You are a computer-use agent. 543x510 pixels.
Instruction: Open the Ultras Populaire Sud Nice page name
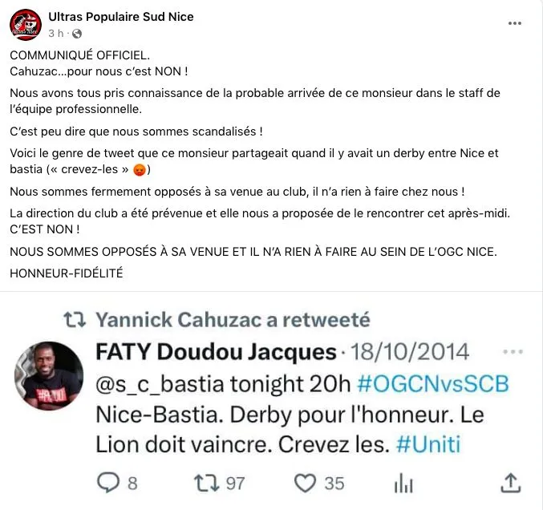coord(121,17)
